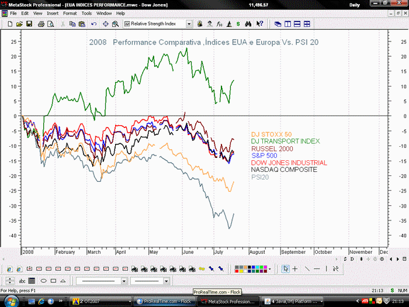Click the PSI20 legend label
The width and height of the screenshot is (409, 307).
click(260, 177)
